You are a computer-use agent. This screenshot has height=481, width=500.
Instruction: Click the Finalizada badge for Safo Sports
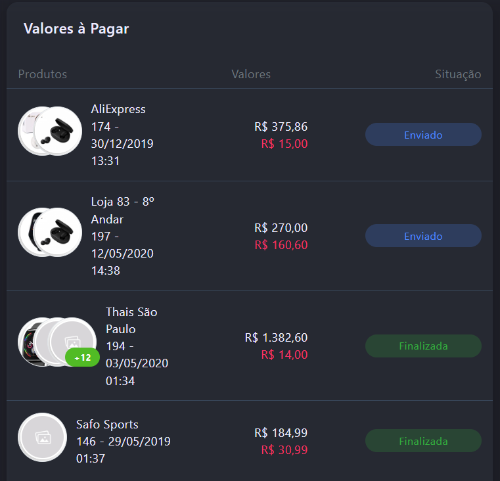tap(423, 441)
